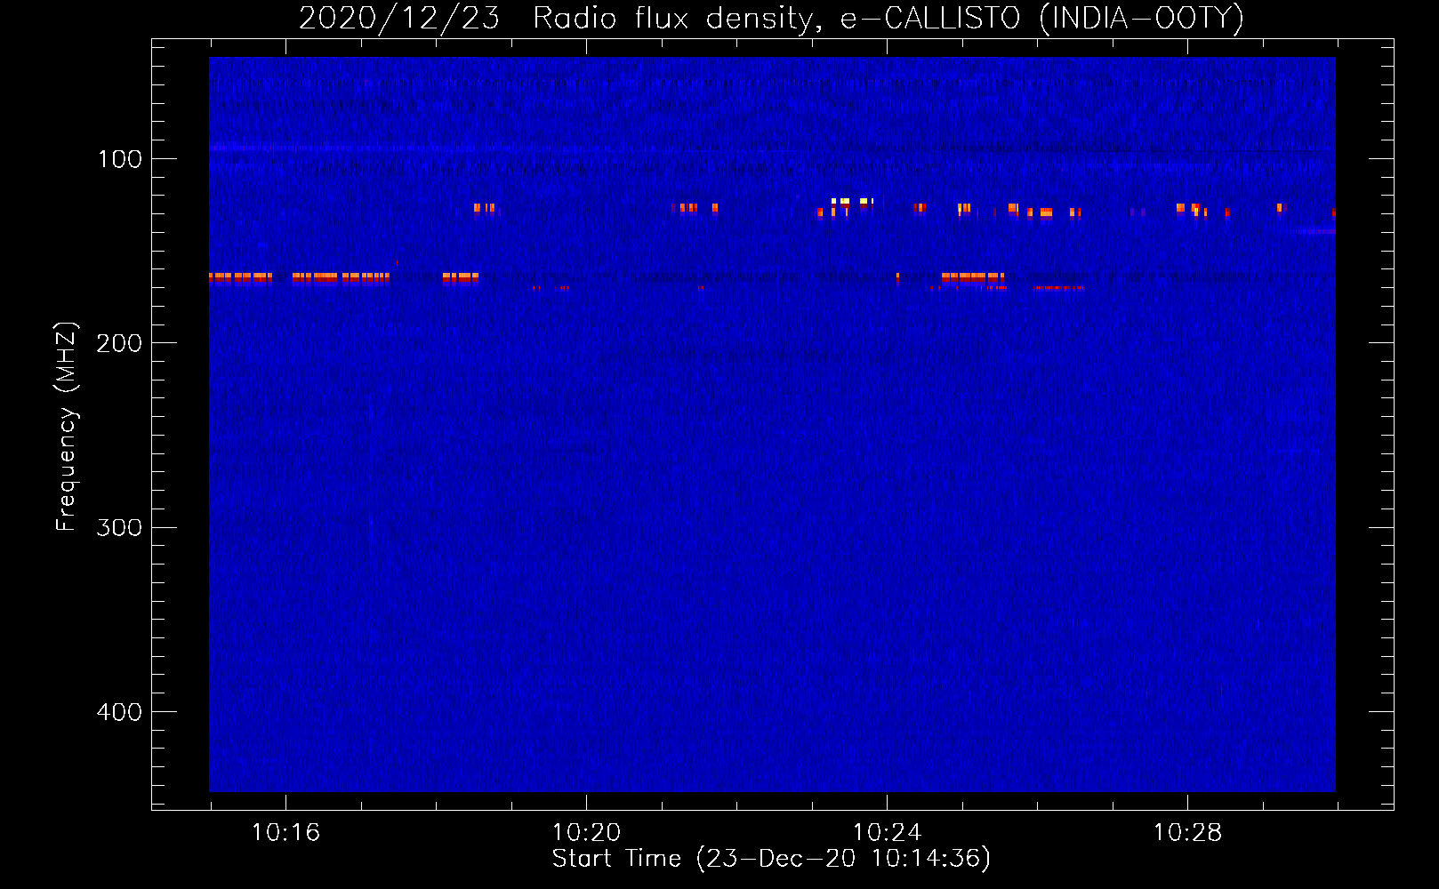Click the 10:28 time tick label
Viewport: 1439px width, 889px height.
point(1187,832)
